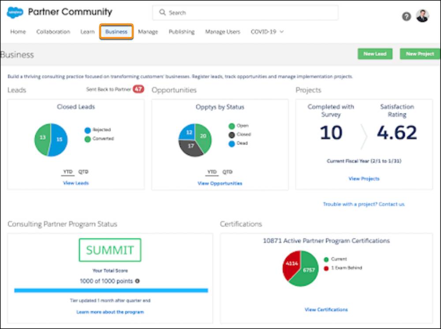
Task: Open the Publishing tab
Action: click(x=181, y=32)
